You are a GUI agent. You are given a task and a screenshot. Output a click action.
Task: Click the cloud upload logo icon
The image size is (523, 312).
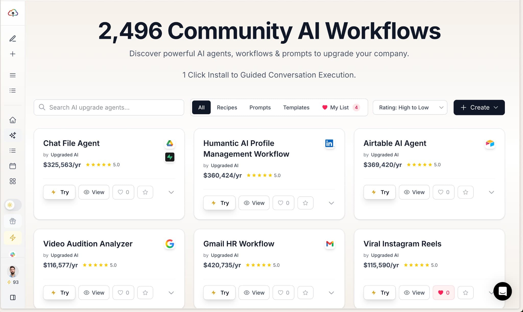[x=13, y=13]
